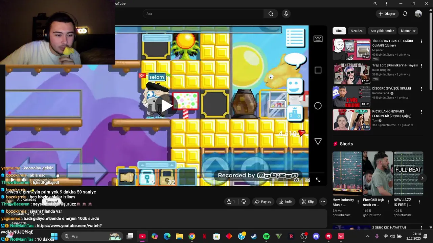Like the video with thumbs up

tap(231, 201)
